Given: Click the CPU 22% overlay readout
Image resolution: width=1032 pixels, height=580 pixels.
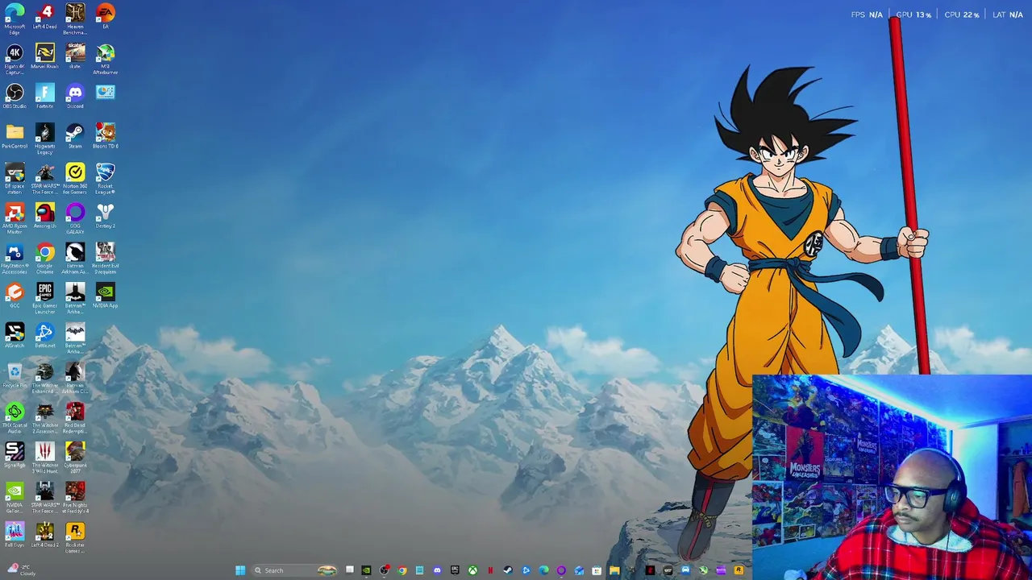Looking at the screenshot, I should coord(962,14).
